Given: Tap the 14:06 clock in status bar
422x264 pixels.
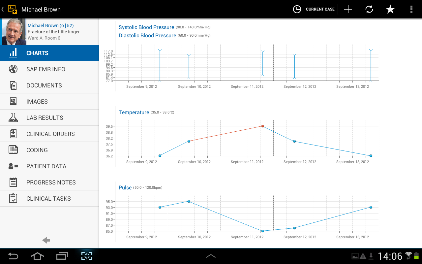Looking at the screenshot, I should tap(390, 256).
